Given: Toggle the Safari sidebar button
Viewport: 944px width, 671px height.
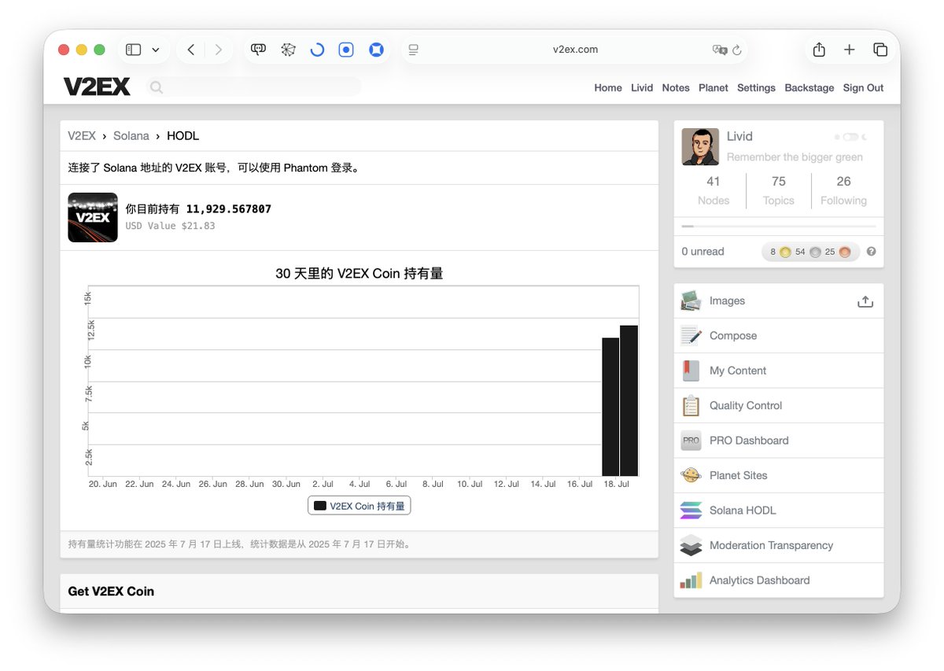Looking at the screenshot, I should click(134, 50).
